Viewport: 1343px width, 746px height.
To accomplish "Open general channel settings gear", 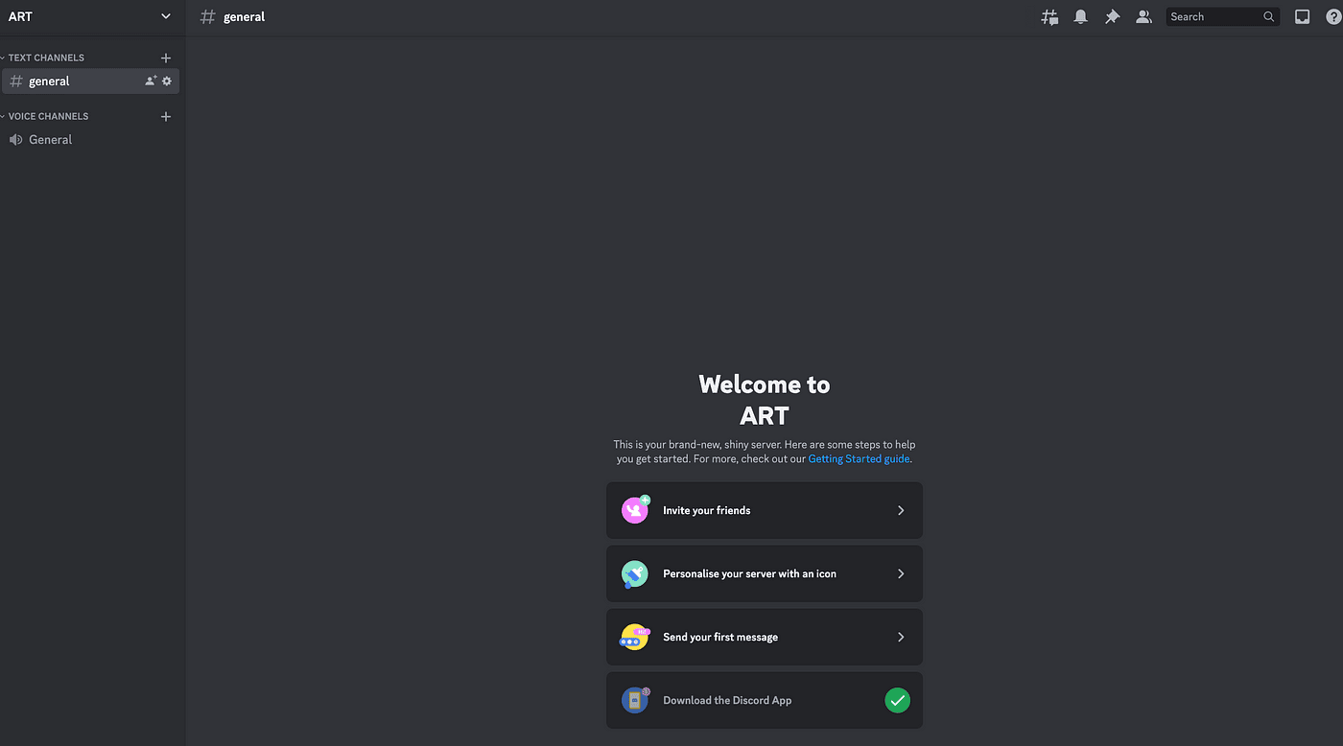I will 167,82.
